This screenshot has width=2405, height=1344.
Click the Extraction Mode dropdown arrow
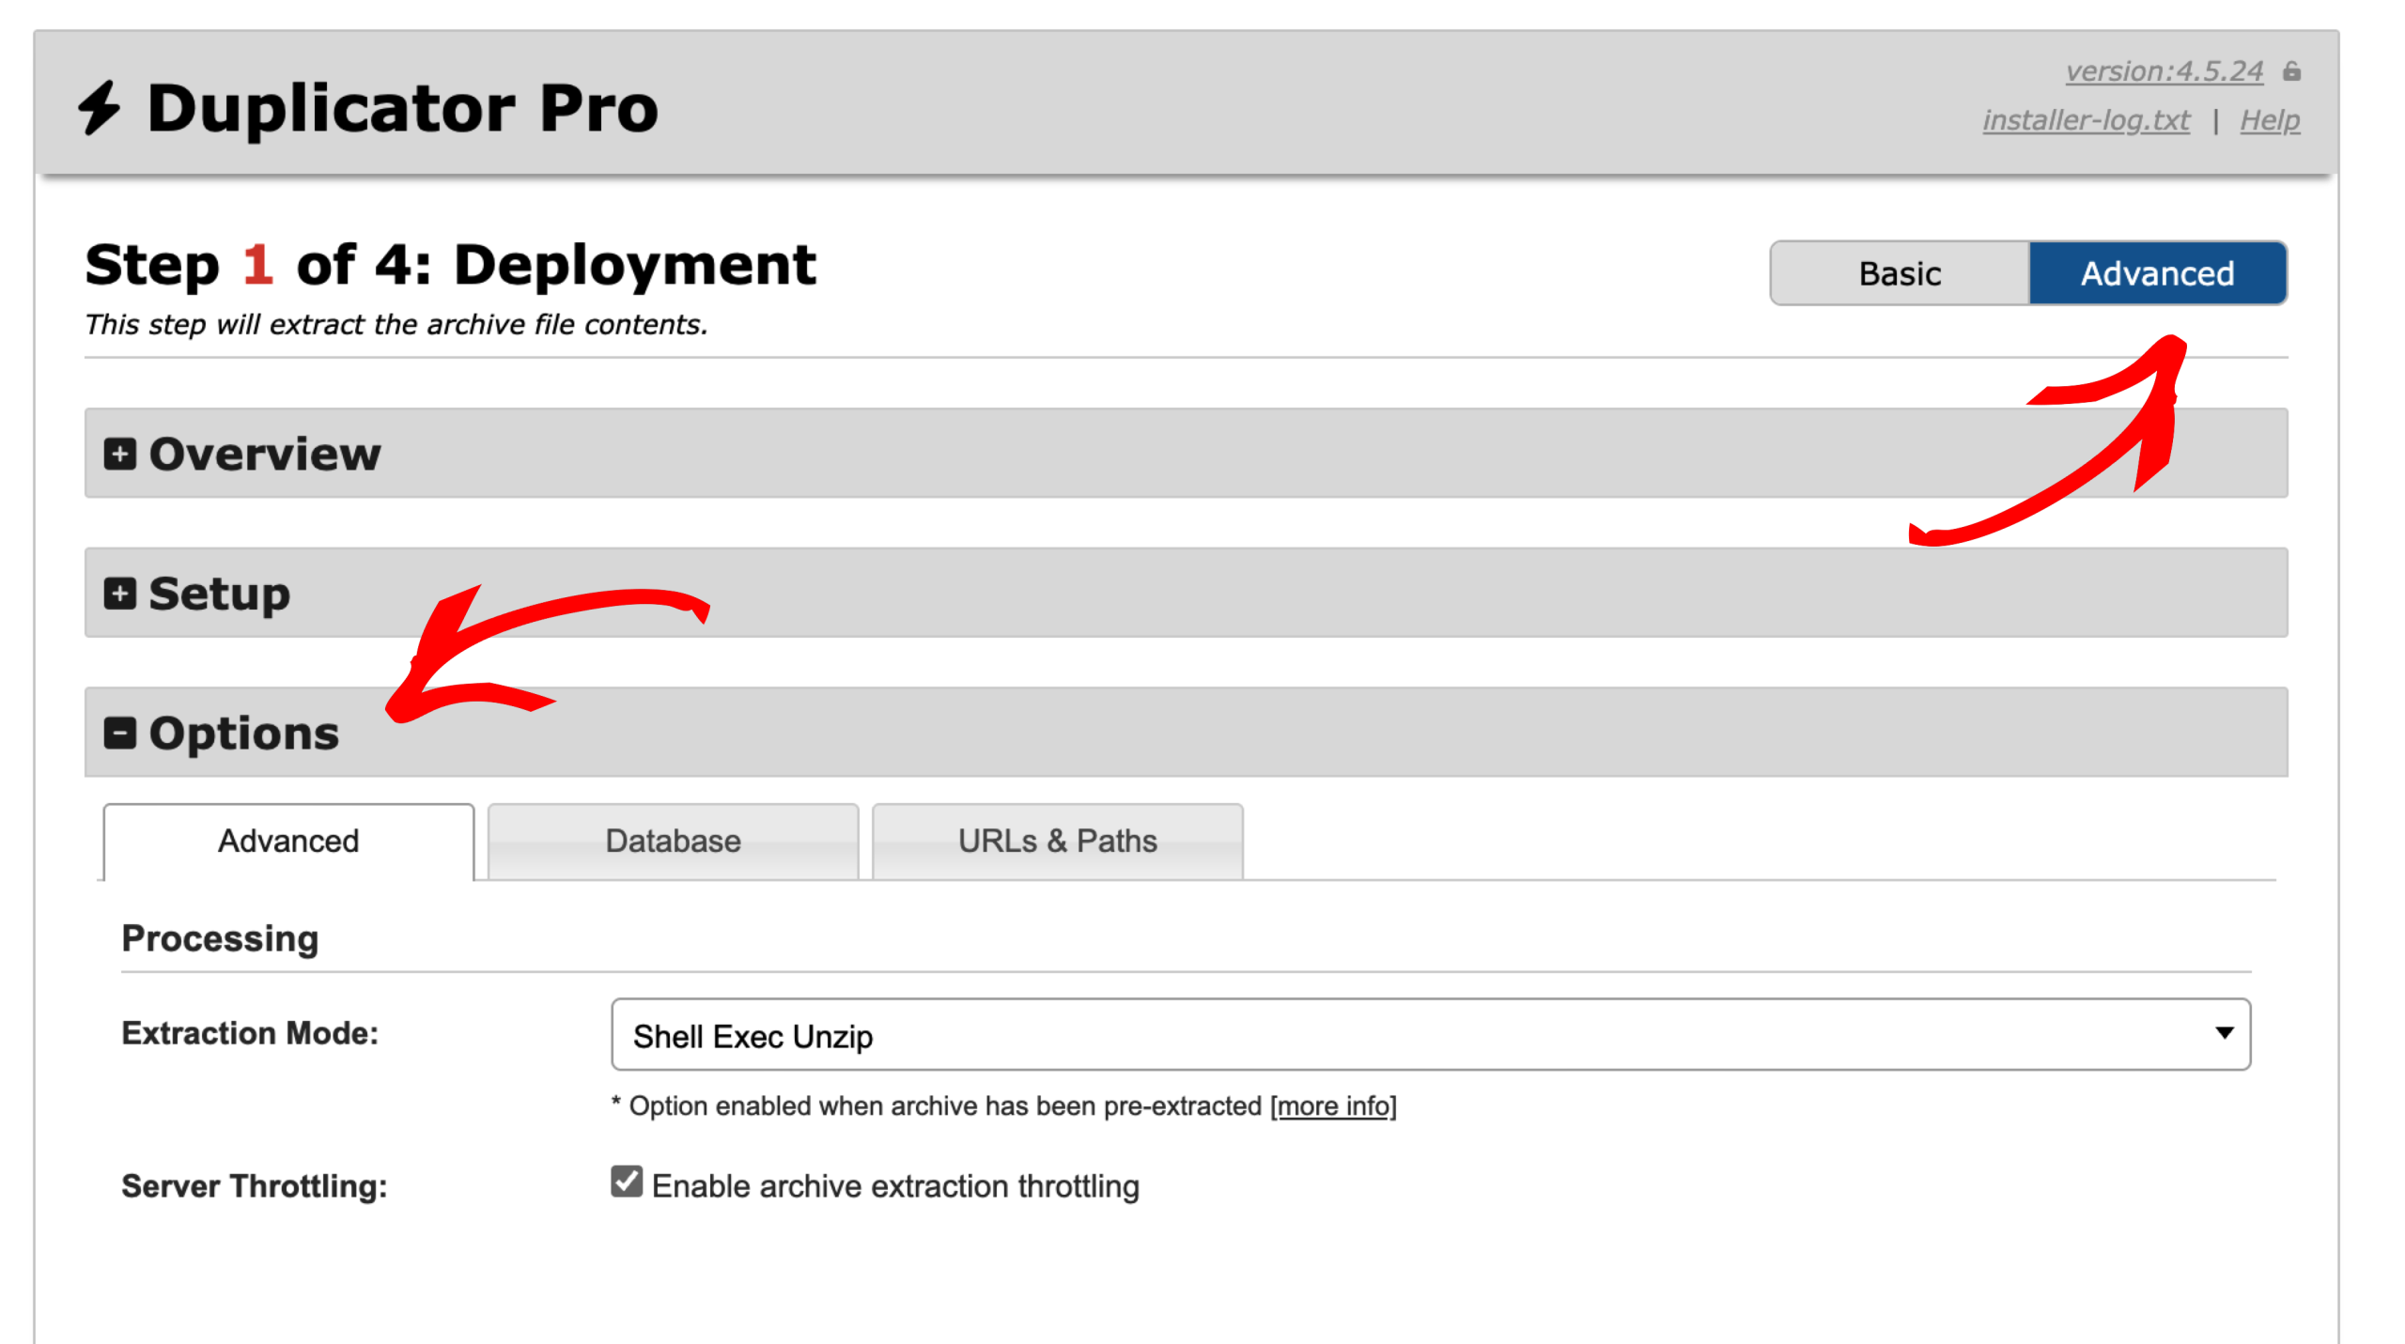(2223, 1034)
